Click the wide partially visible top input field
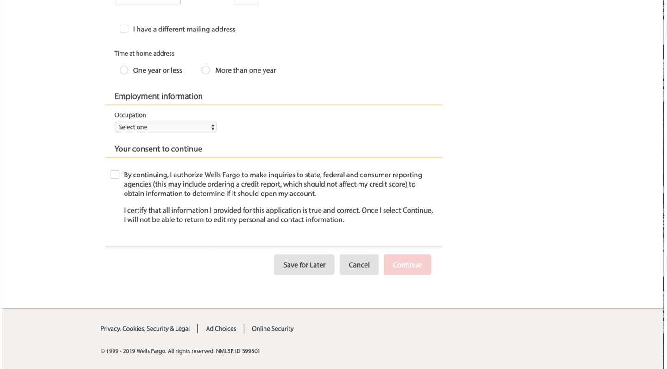Viewport: 667px width, 369px height. point(147,2)
